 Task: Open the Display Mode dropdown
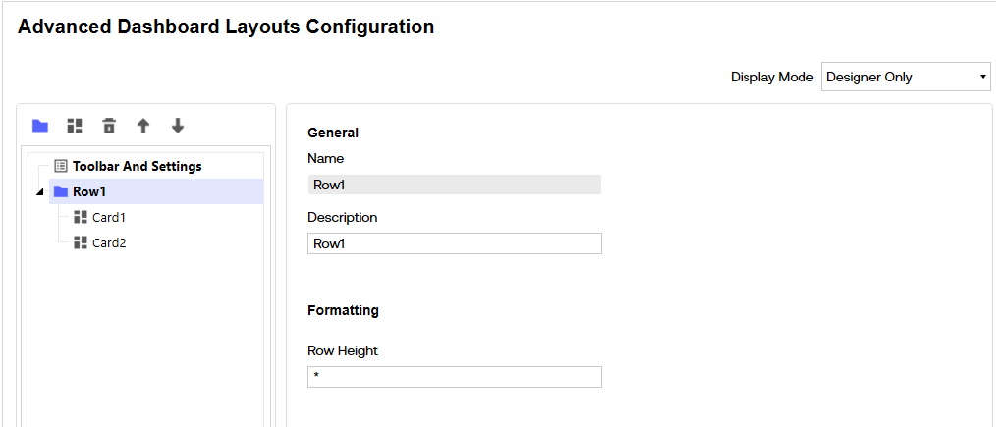coord(906,77)
